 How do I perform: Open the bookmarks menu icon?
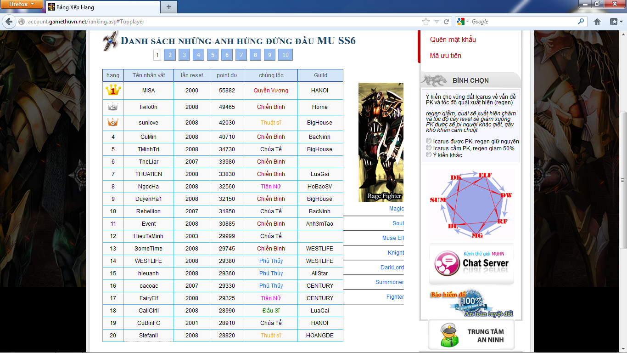point(616,22)
